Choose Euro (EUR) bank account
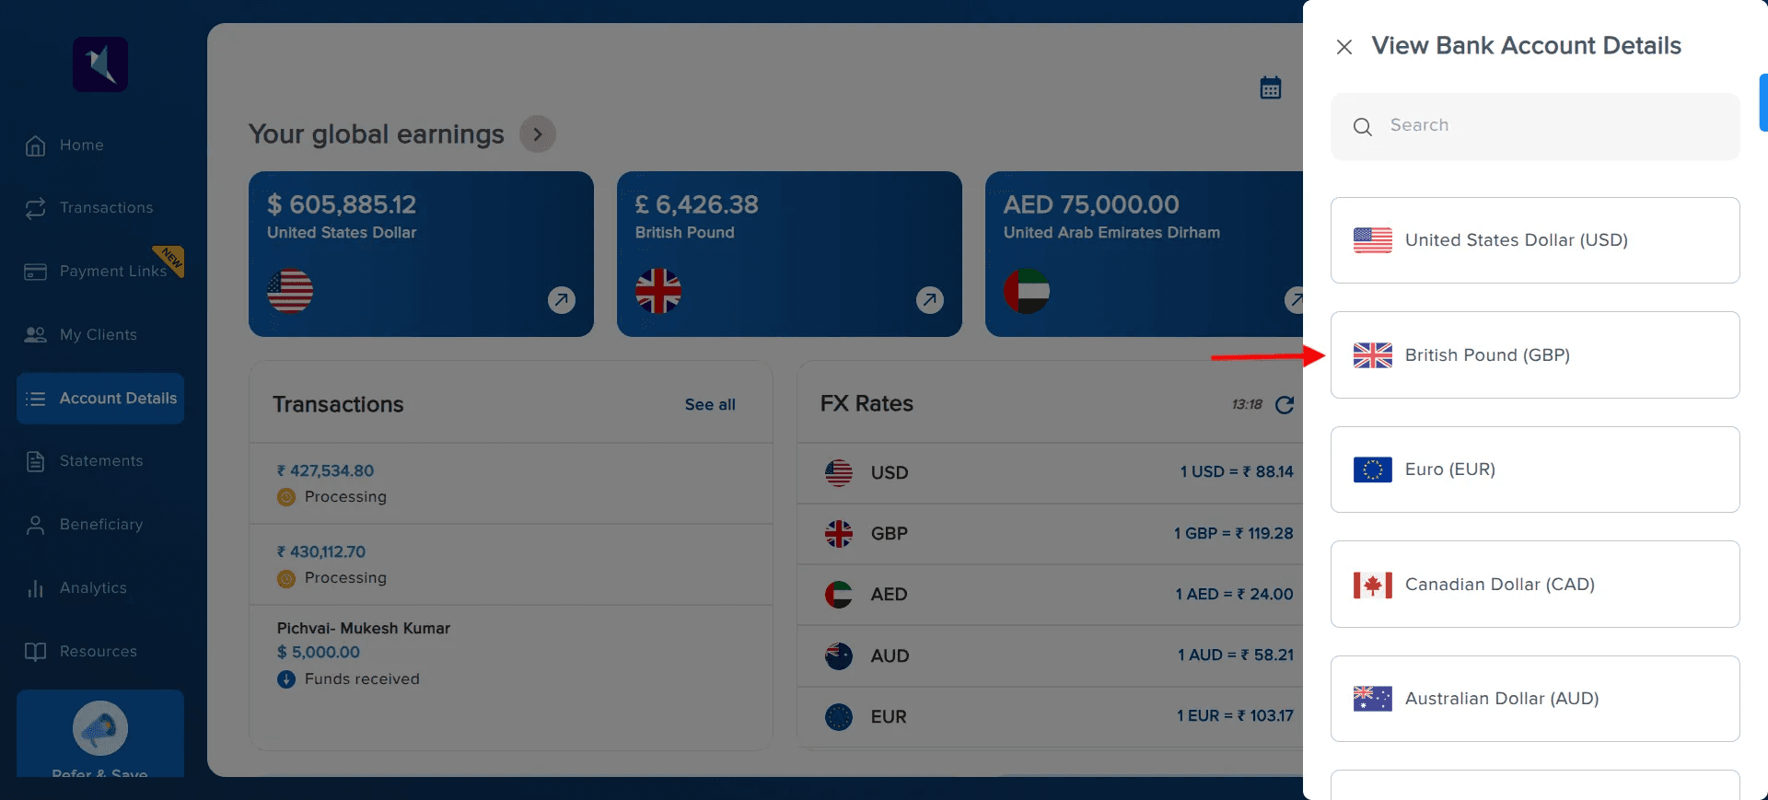 pyautogui.click(x=1535, y=470)
